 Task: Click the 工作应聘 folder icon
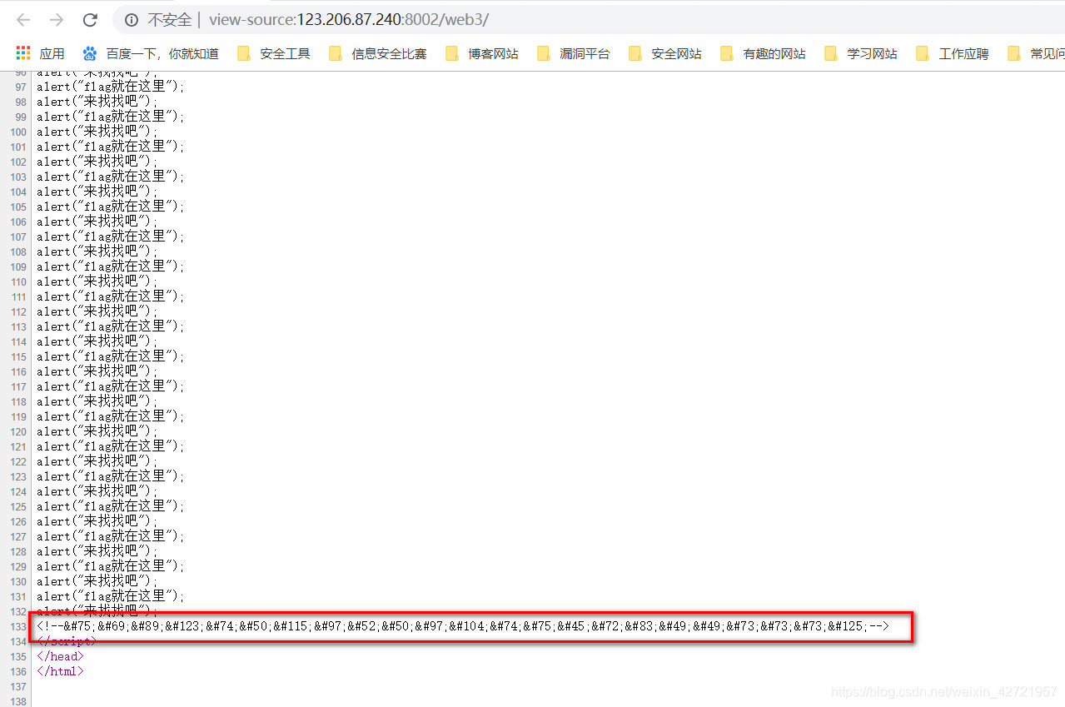pyautogui.click(x=923, y=53)
